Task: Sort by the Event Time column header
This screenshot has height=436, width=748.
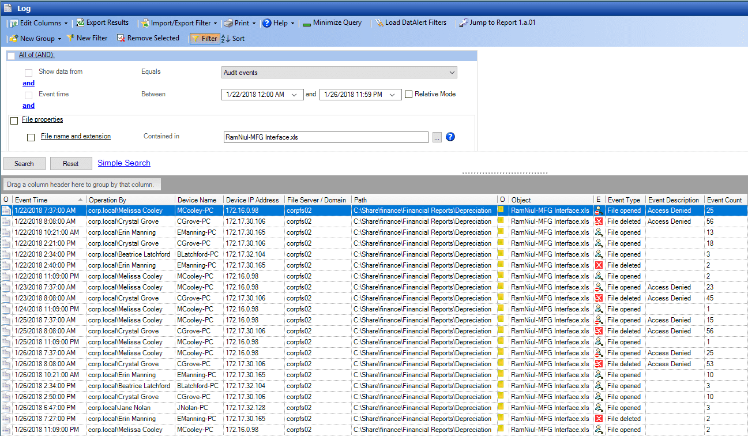Action: pos(49,200)
